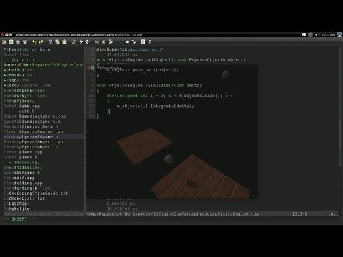Viewport: 343px width, 257px height.
Task: Click the 'void PhysicsEngine::Simulate(float delta)' line
Action: pyautogui.click(x=149, y=86)
